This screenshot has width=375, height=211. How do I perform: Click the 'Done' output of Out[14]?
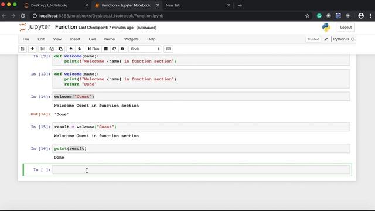62,114
